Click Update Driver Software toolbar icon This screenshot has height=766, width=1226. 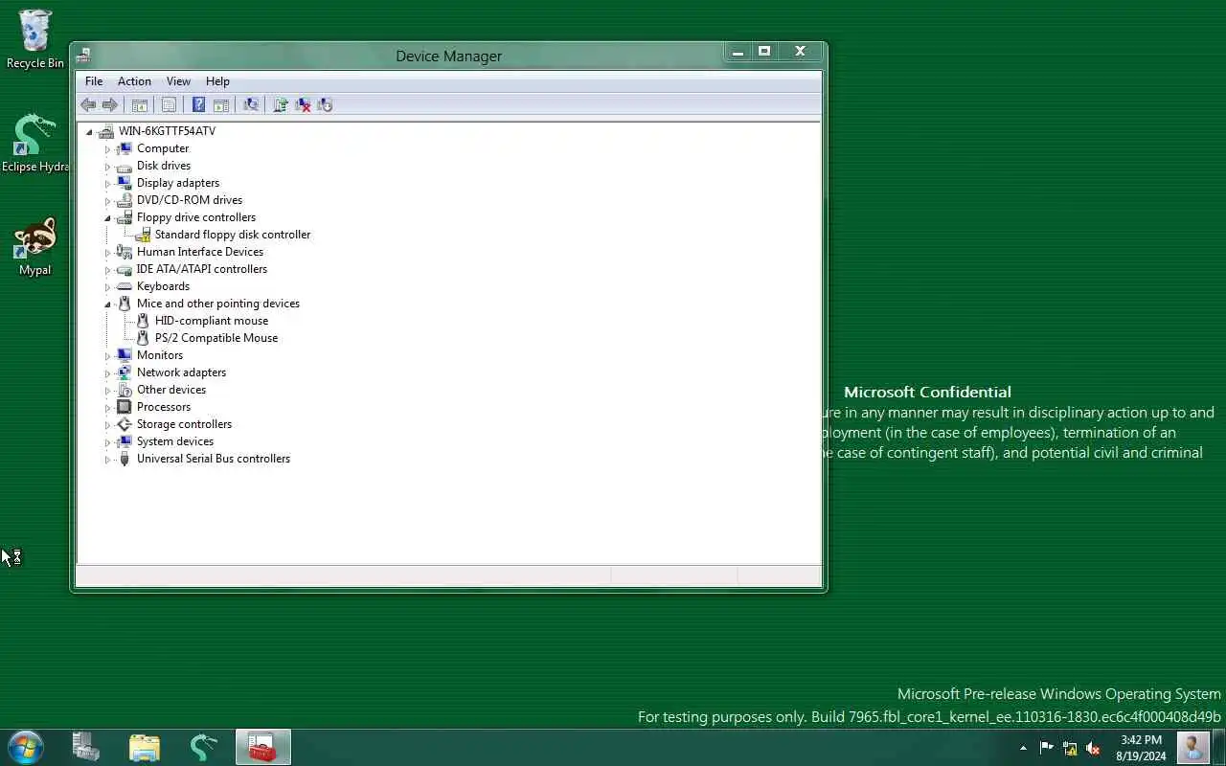281,105
